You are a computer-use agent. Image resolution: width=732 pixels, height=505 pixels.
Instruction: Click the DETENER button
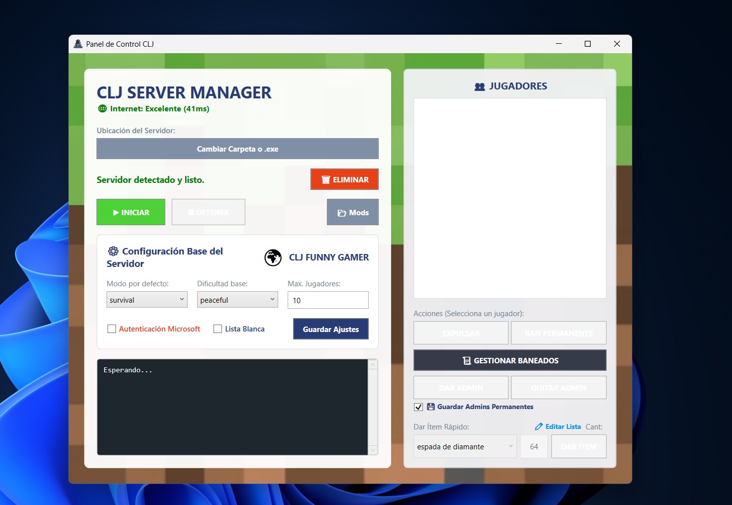[x=209, y=212]
